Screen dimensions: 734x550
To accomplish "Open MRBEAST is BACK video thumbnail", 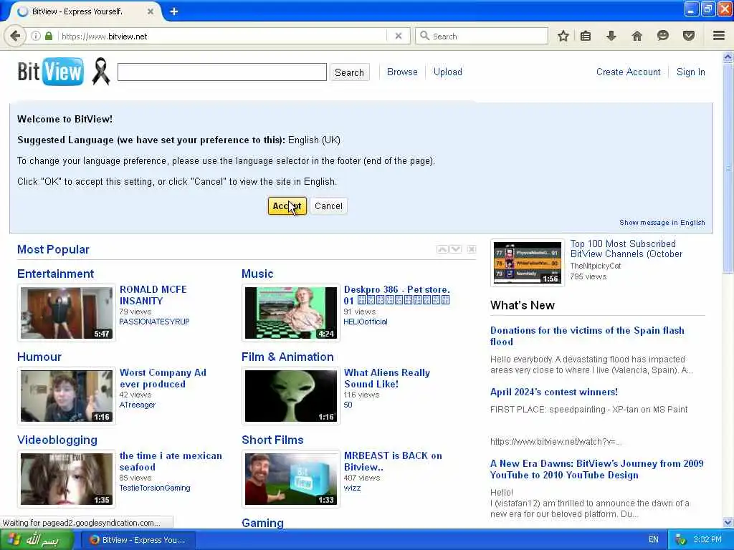I will tap(291, 479).
